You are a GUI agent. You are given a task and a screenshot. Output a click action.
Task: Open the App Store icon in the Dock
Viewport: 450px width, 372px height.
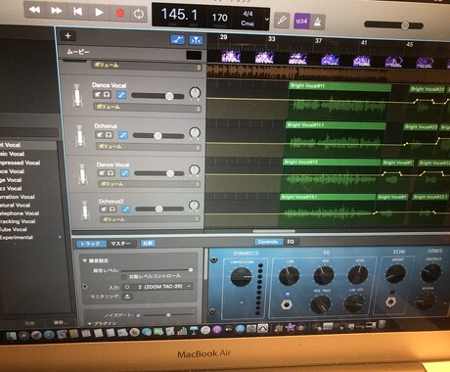pos(240,329)
